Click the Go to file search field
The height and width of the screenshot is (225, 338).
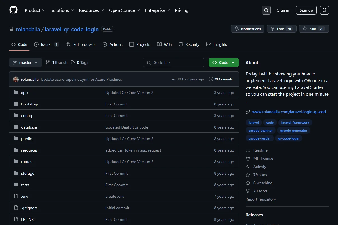tap(174, 62)
